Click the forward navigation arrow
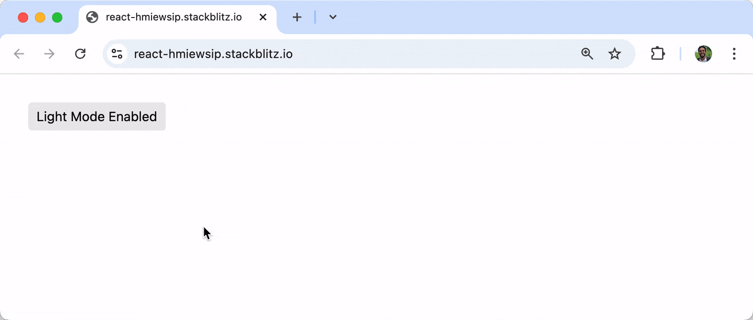Viewport: 753px width, 320px height. [49, 54]
